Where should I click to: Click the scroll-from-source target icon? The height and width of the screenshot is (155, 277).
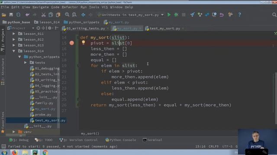[39, 28]
